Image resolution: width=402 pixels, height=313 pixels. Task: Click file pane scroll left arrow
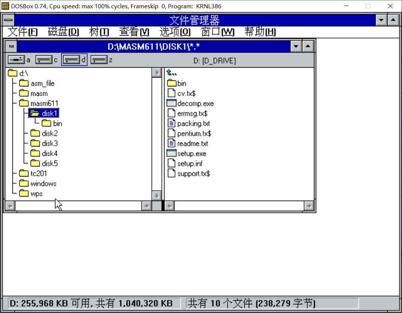[x=169, y=206]
